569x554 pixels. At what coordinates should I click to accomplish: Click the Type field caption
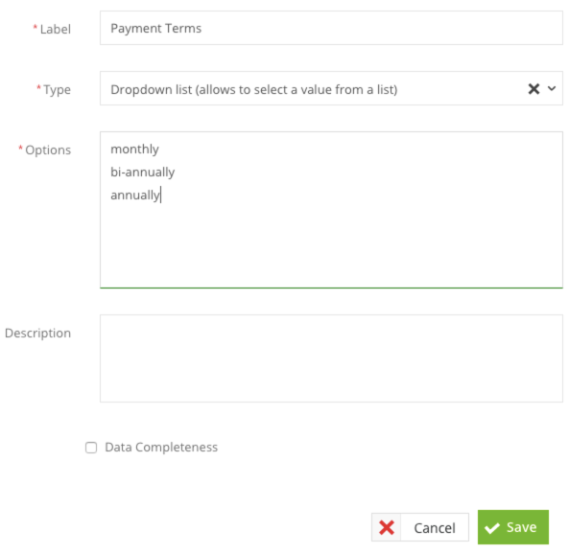pyautogui.click(x=57, y=89)
